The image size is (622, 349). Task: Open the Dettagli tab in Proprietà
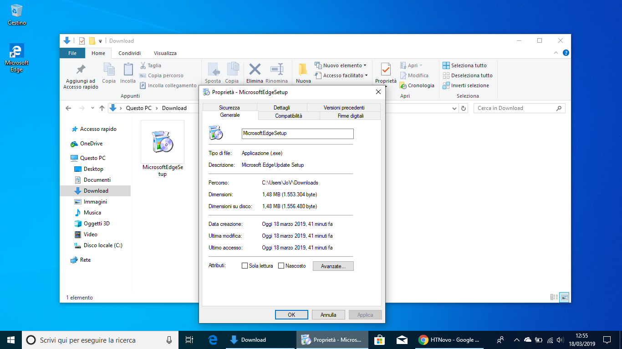pyautogui.click(x=282, y=108)
